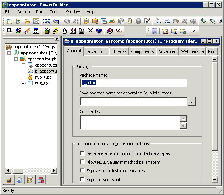Open the Tools menu

pos(54,12)
